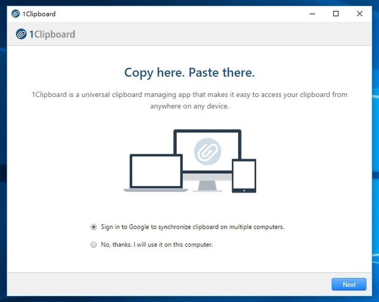Click the monitor stand in the illustration

207,186
